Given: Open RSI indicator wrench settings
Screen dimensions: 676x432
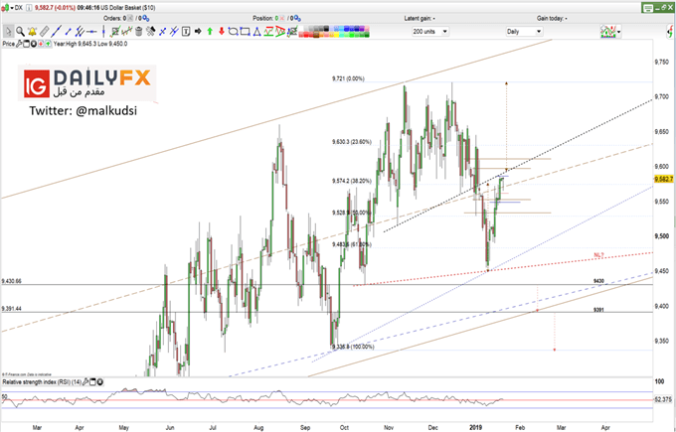Looking at the screenshot, I should pos(85,382).
